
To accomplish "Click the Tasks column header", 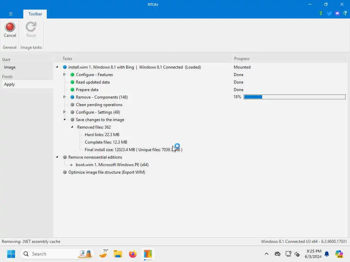I will click(67, 59).
